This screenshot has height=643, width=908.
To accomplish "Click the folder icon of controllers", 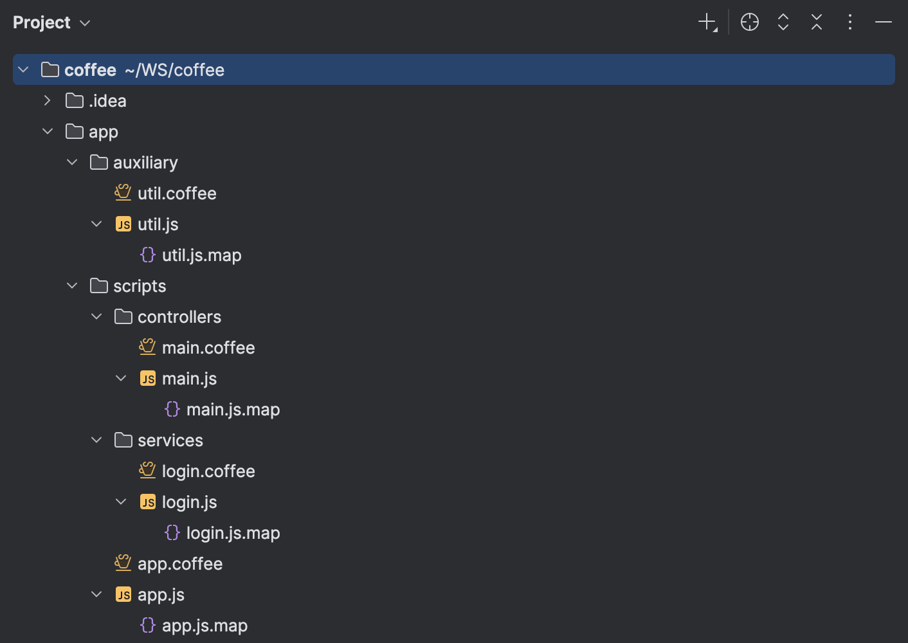I will pyautogui.click(x=122, y=316).
